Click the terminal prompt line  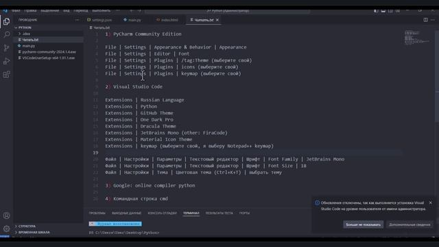[124, 233]
